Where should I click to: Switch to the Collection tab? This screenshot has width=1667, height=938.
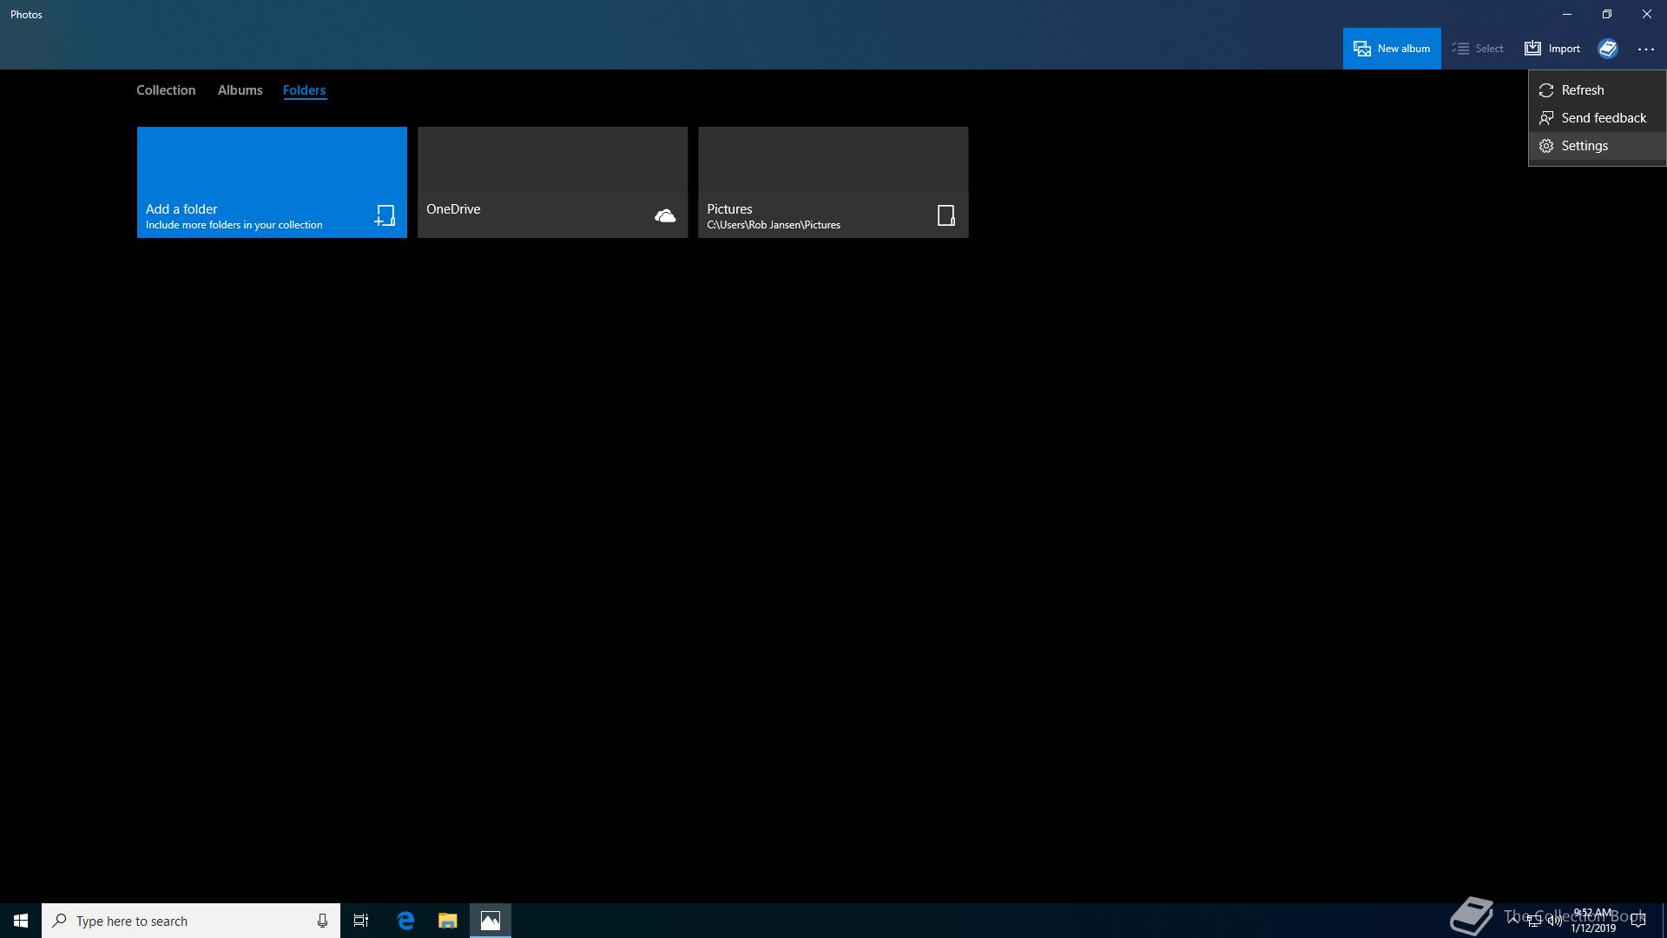166,90
